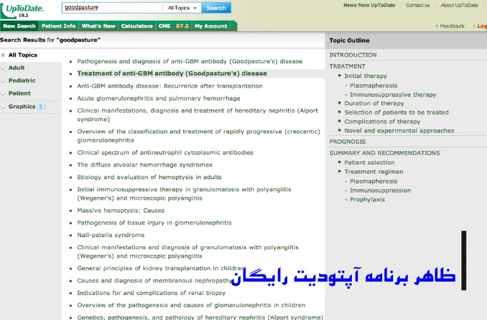The image size is (487, 320).
Task: Jump to SUMMARY AND RECOMMENDATIONS section
Action: [x=385, y=153]
